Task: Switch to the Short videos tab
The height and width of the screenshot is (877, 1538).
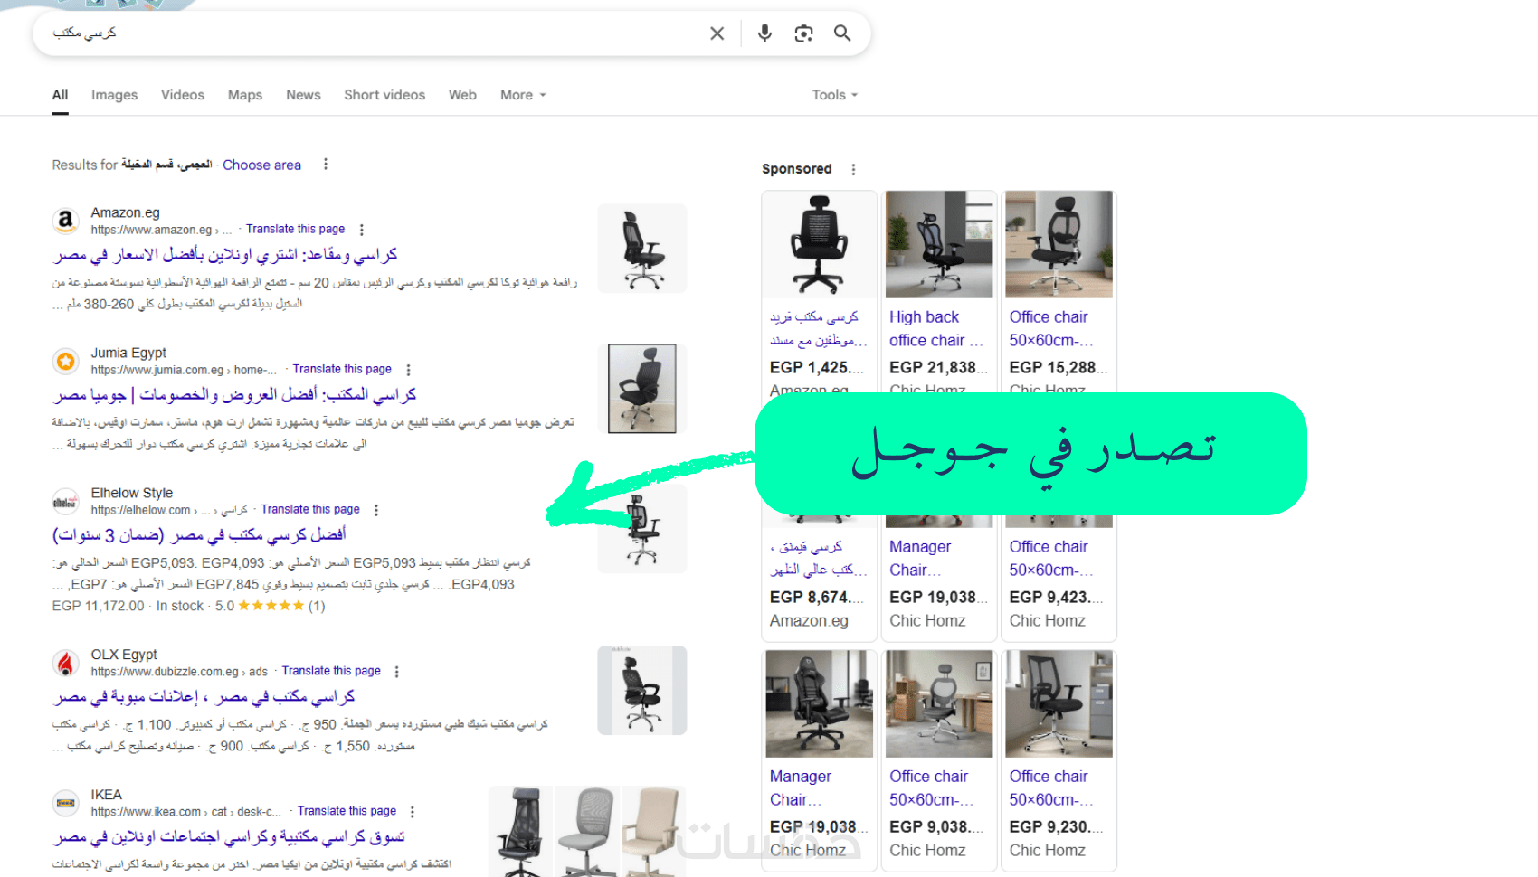Action: (x=384, y=95)
